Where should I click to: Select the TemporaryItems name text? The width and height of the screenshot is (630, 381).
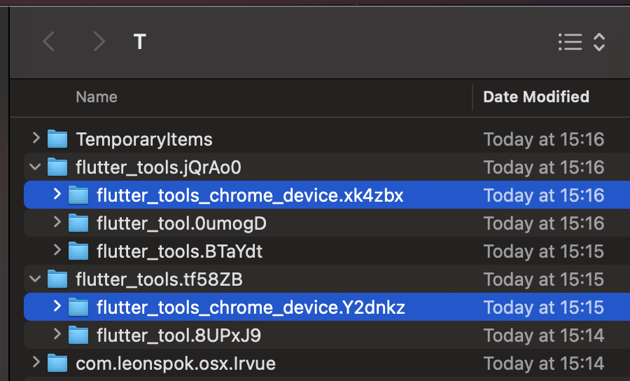(x=144, y=140)
